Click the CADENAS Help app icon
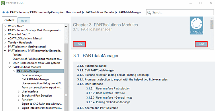Image resolution: width=215 pixels, height=111 pixels. [3, 3]
